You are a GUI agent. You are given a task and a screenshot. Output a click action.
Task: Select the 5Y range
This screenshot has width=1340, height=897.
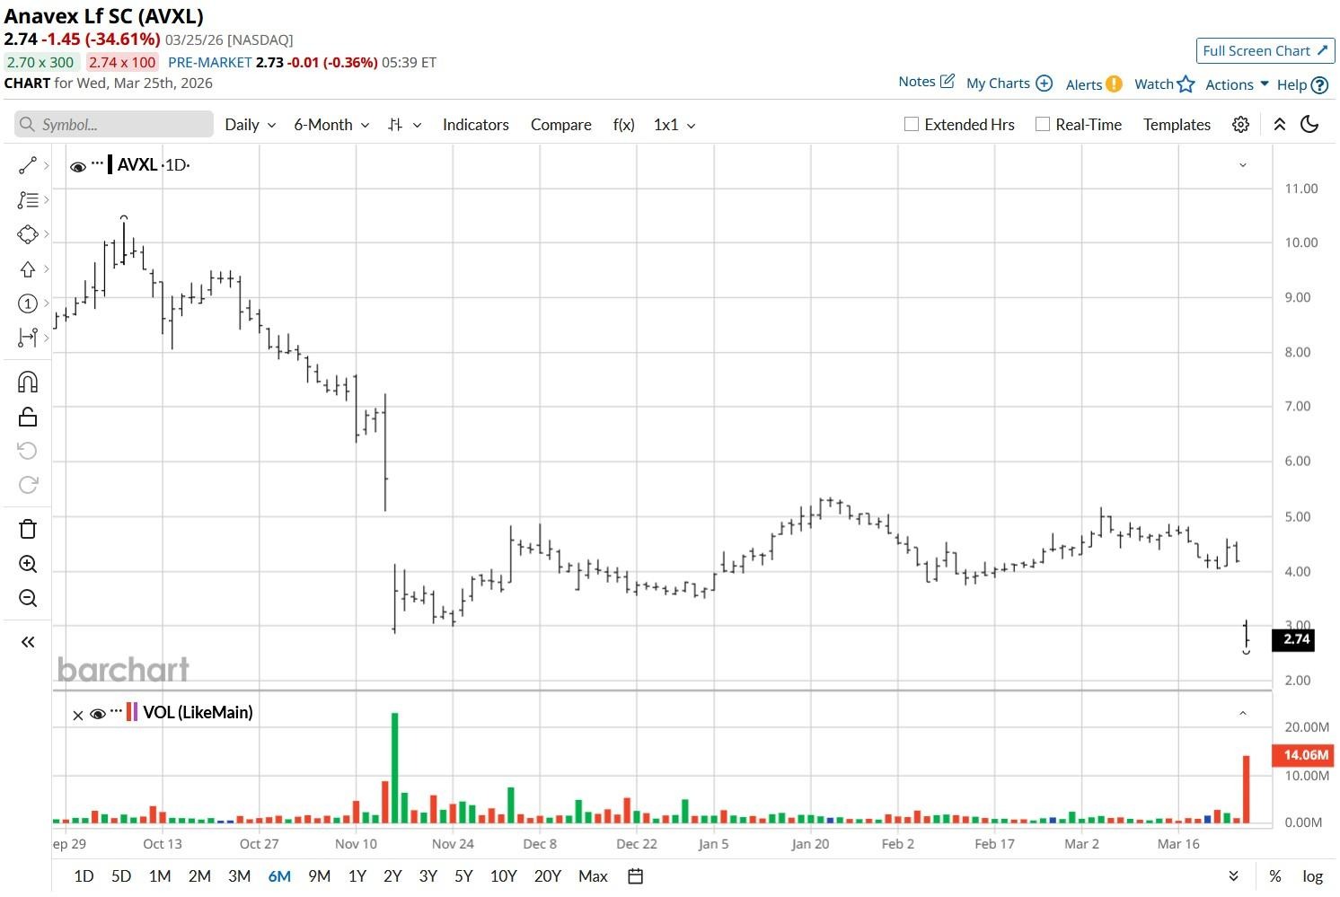pos(463,876)
